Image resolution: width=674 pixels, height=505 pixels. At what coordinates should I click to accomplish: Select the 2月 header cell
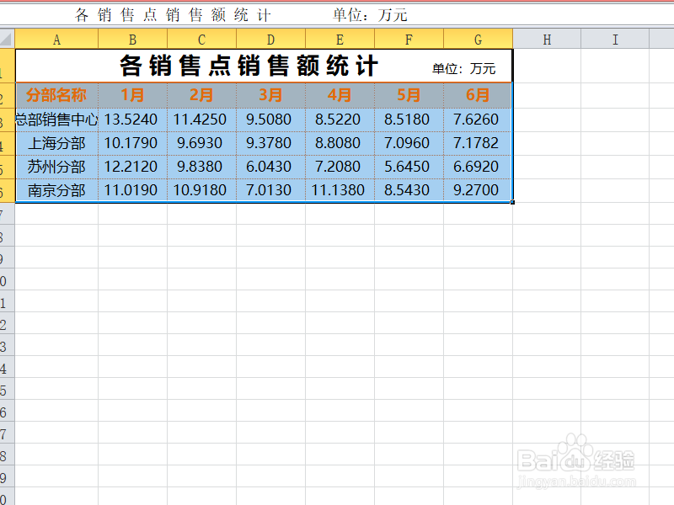tap(201, 95)
